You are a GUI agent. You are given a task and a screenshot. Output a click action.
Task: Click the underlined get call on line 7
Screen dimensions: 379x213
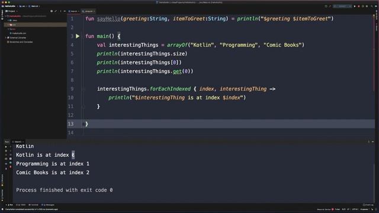click(x=177, y=72)
